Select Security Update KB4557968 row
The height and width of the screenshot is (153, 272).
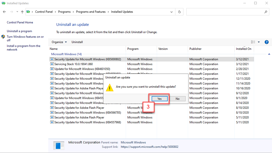152,122
